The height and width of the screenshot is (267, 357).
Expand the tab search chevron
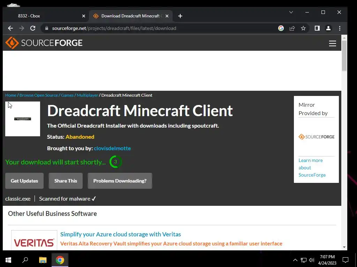click(x=291, y=12)
